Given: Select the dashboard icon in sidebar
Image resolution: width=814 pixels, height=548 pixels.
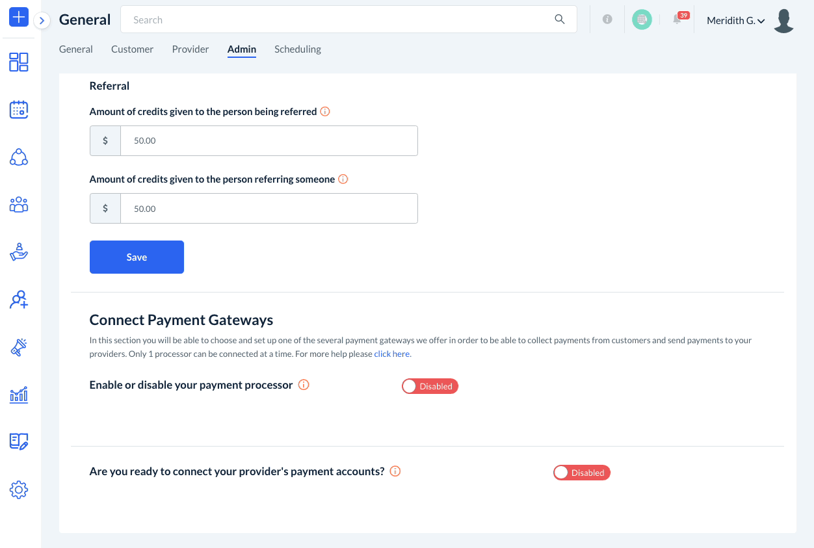Looking at the screenshot, I should [x=18, y=62].
